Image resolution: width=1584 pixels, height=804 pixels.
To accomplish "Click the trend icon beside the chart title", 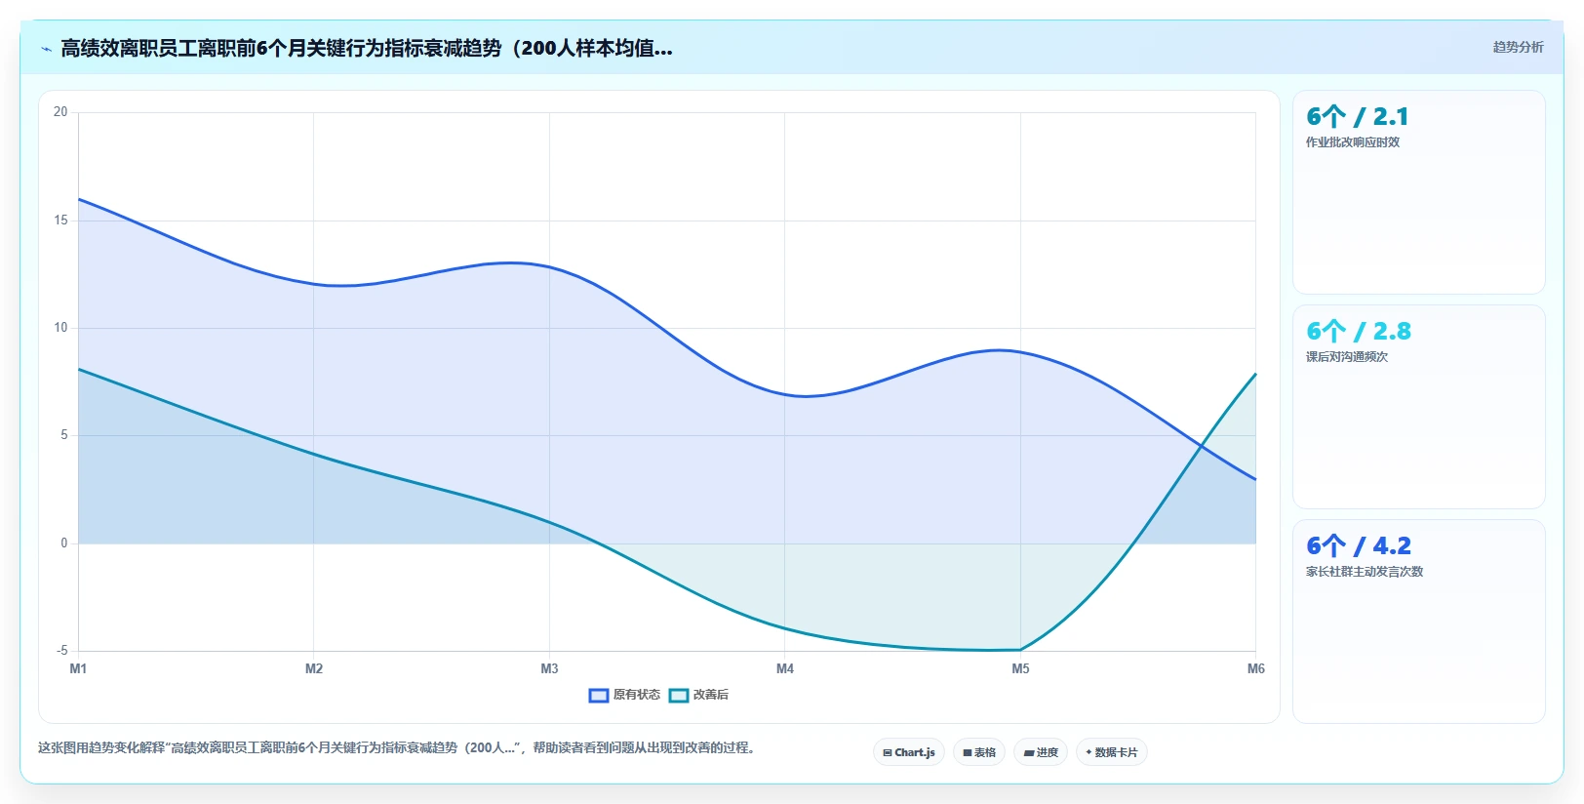I will pos(46,49).
